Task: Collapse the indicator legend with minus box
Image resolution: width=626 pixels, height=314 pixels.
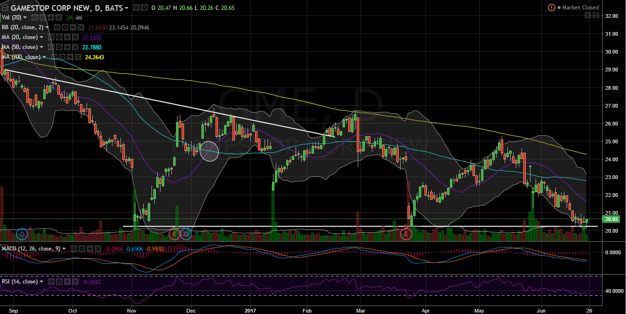Action: (x=4, y=8)
